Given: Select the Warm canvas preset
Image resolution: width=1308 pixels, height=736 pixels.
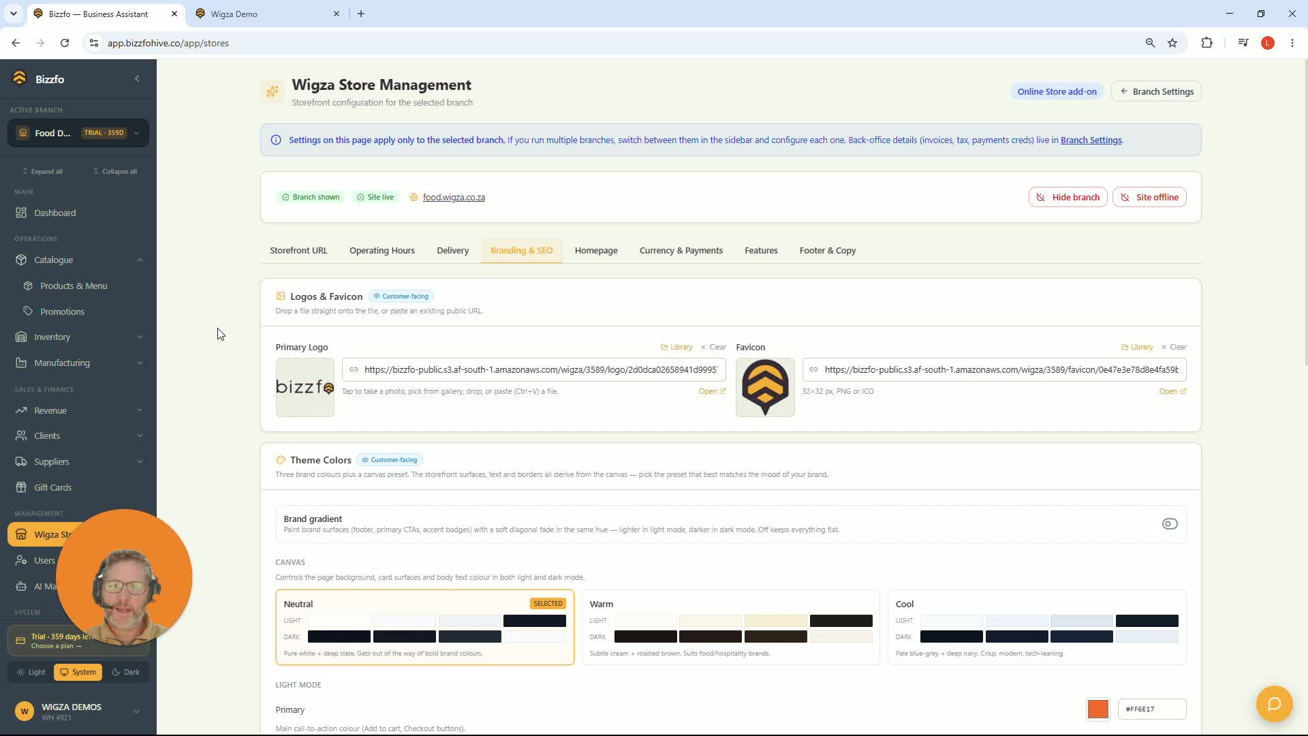Looking at the screenshot, I should click(730, 627).
